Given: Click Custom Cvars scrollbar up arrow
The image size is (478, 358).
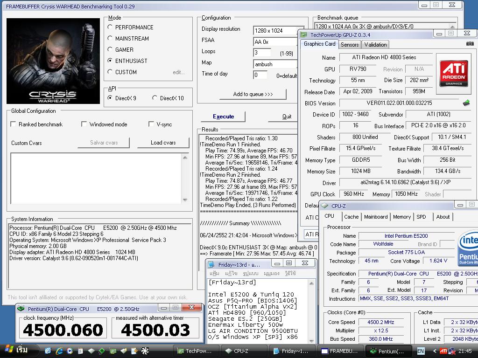Looking at the screenshot, I should coord(185,157).
